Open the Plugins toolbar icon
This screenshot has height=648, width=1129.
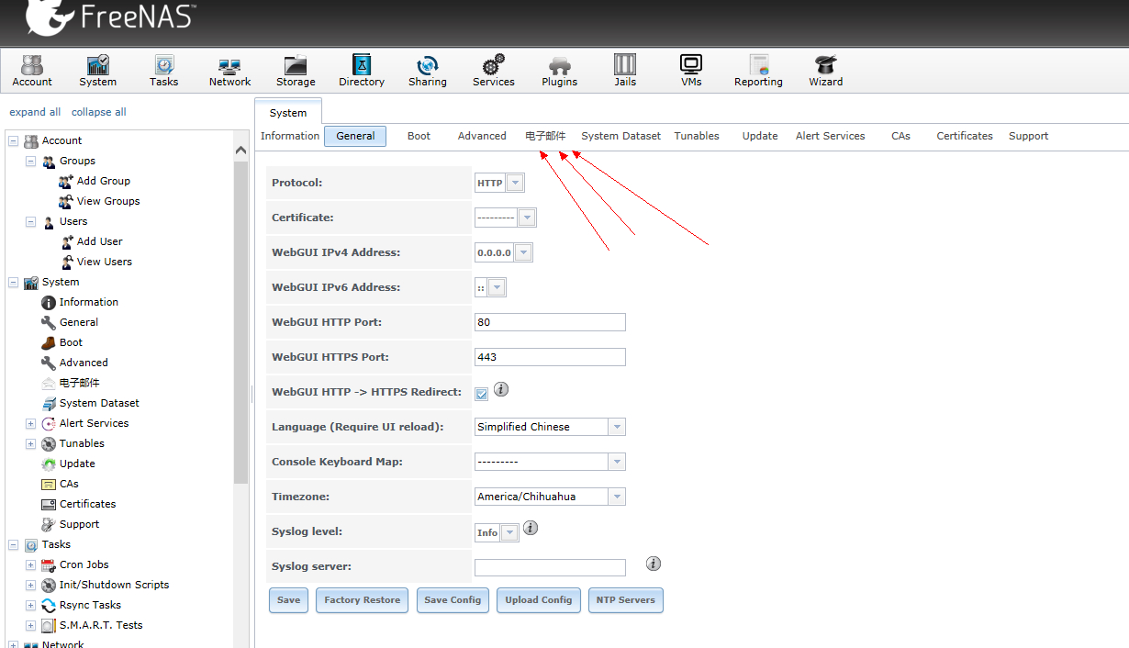(x=560, y=71)
